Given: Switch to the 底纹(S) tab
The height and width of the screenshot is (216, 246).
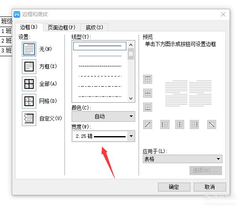Looking at the screenshot, I should click(94, 27).
